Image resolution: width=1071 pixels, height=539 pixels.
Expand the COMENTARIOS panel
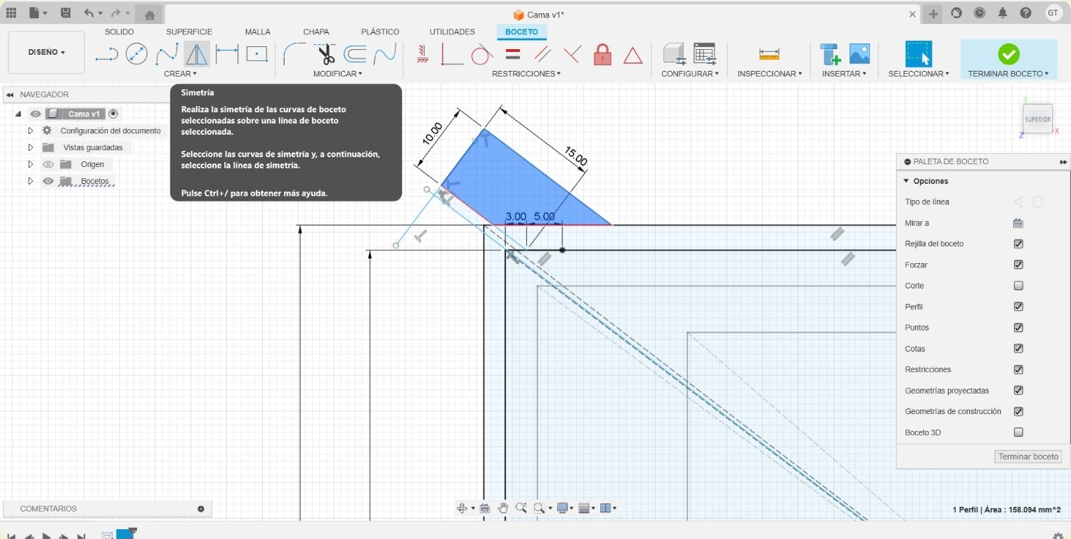point(201,509)
